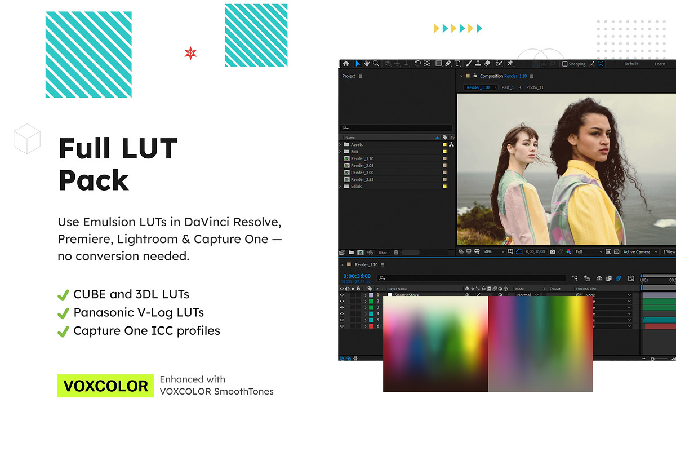676x451 pixels.
Task: Select Render_3.00 in Project panel
Action: (x=362, y=173)
